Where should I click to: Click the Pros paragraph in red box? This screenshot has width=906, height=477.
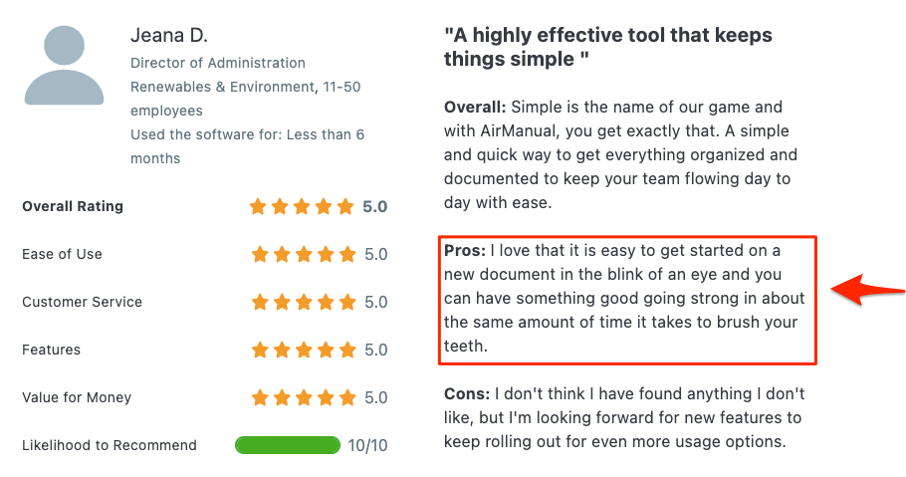coord(624,299)
